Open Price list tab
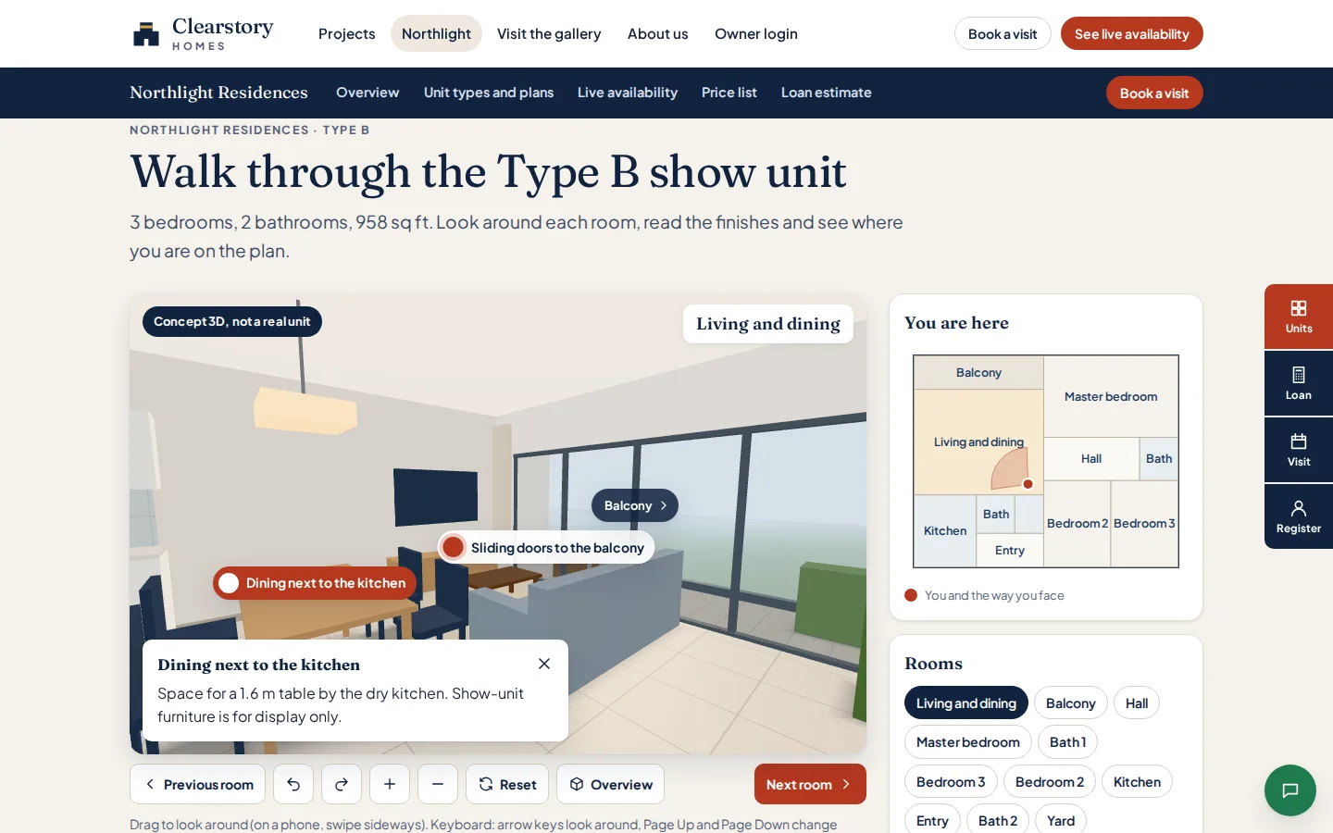1333x833 pixels. (x=729, y=93)
